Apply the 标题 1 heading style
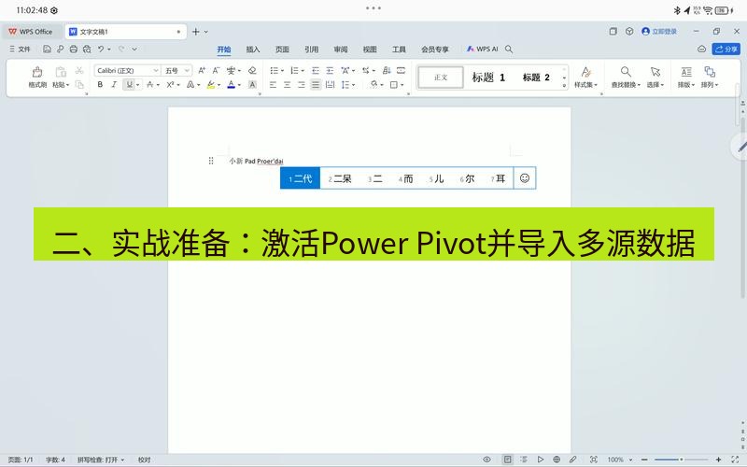Viewport: 747px width, 467px height. click(x=488, y=78)
